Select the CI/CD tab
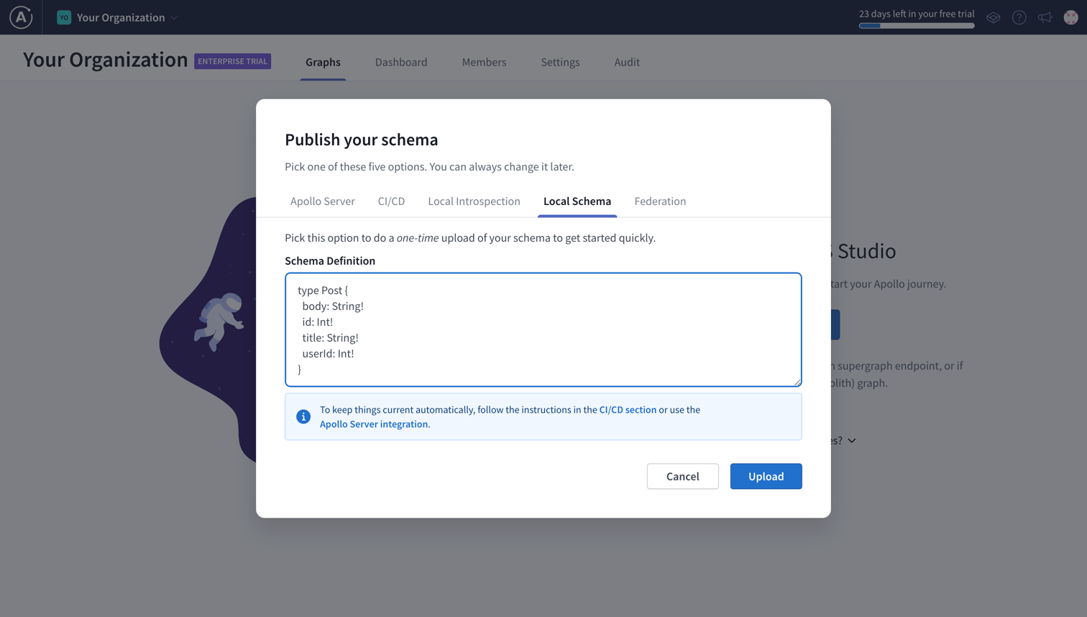Screen dimensions: 1087x617 (x=391, y=201)
